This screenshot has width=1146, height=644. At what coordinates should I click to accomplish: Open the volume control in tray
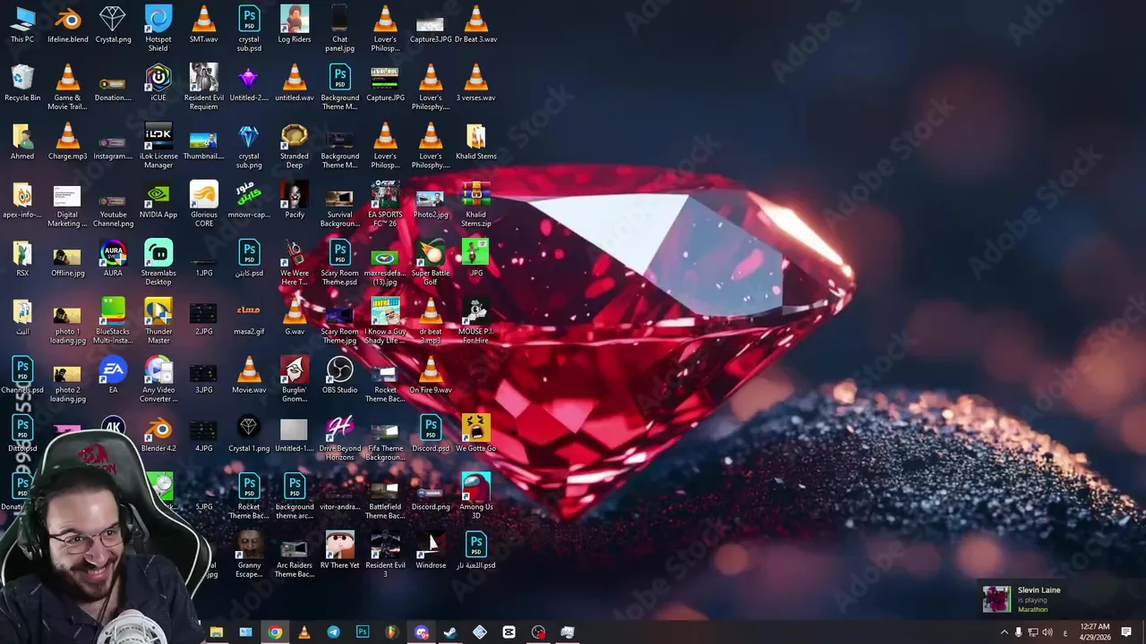[x=1048, y=632]
